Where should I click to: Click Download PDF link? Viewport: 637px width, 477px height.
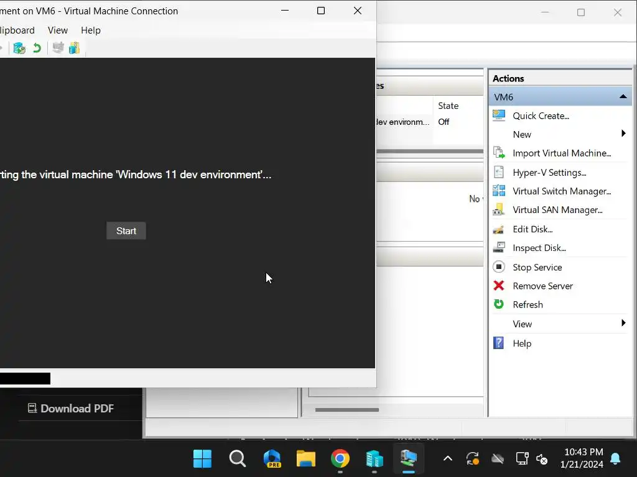coord(71,409)
